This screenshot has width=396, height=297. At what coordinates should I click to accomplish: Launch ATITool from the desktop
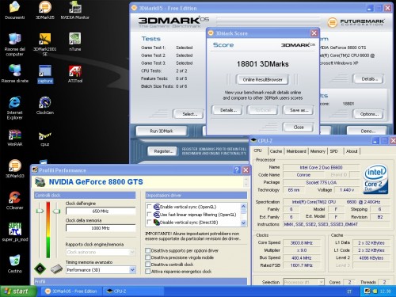pos(75,74)
